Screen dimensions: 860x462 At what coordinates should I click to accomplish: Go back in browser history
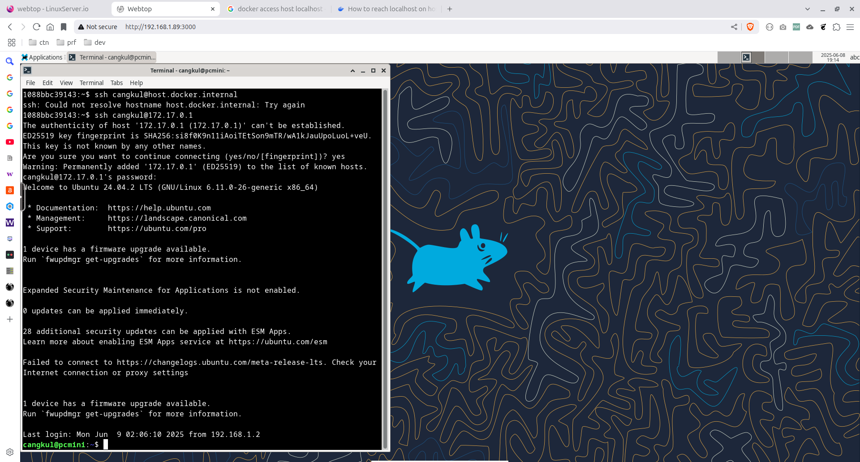click(10, 27)
